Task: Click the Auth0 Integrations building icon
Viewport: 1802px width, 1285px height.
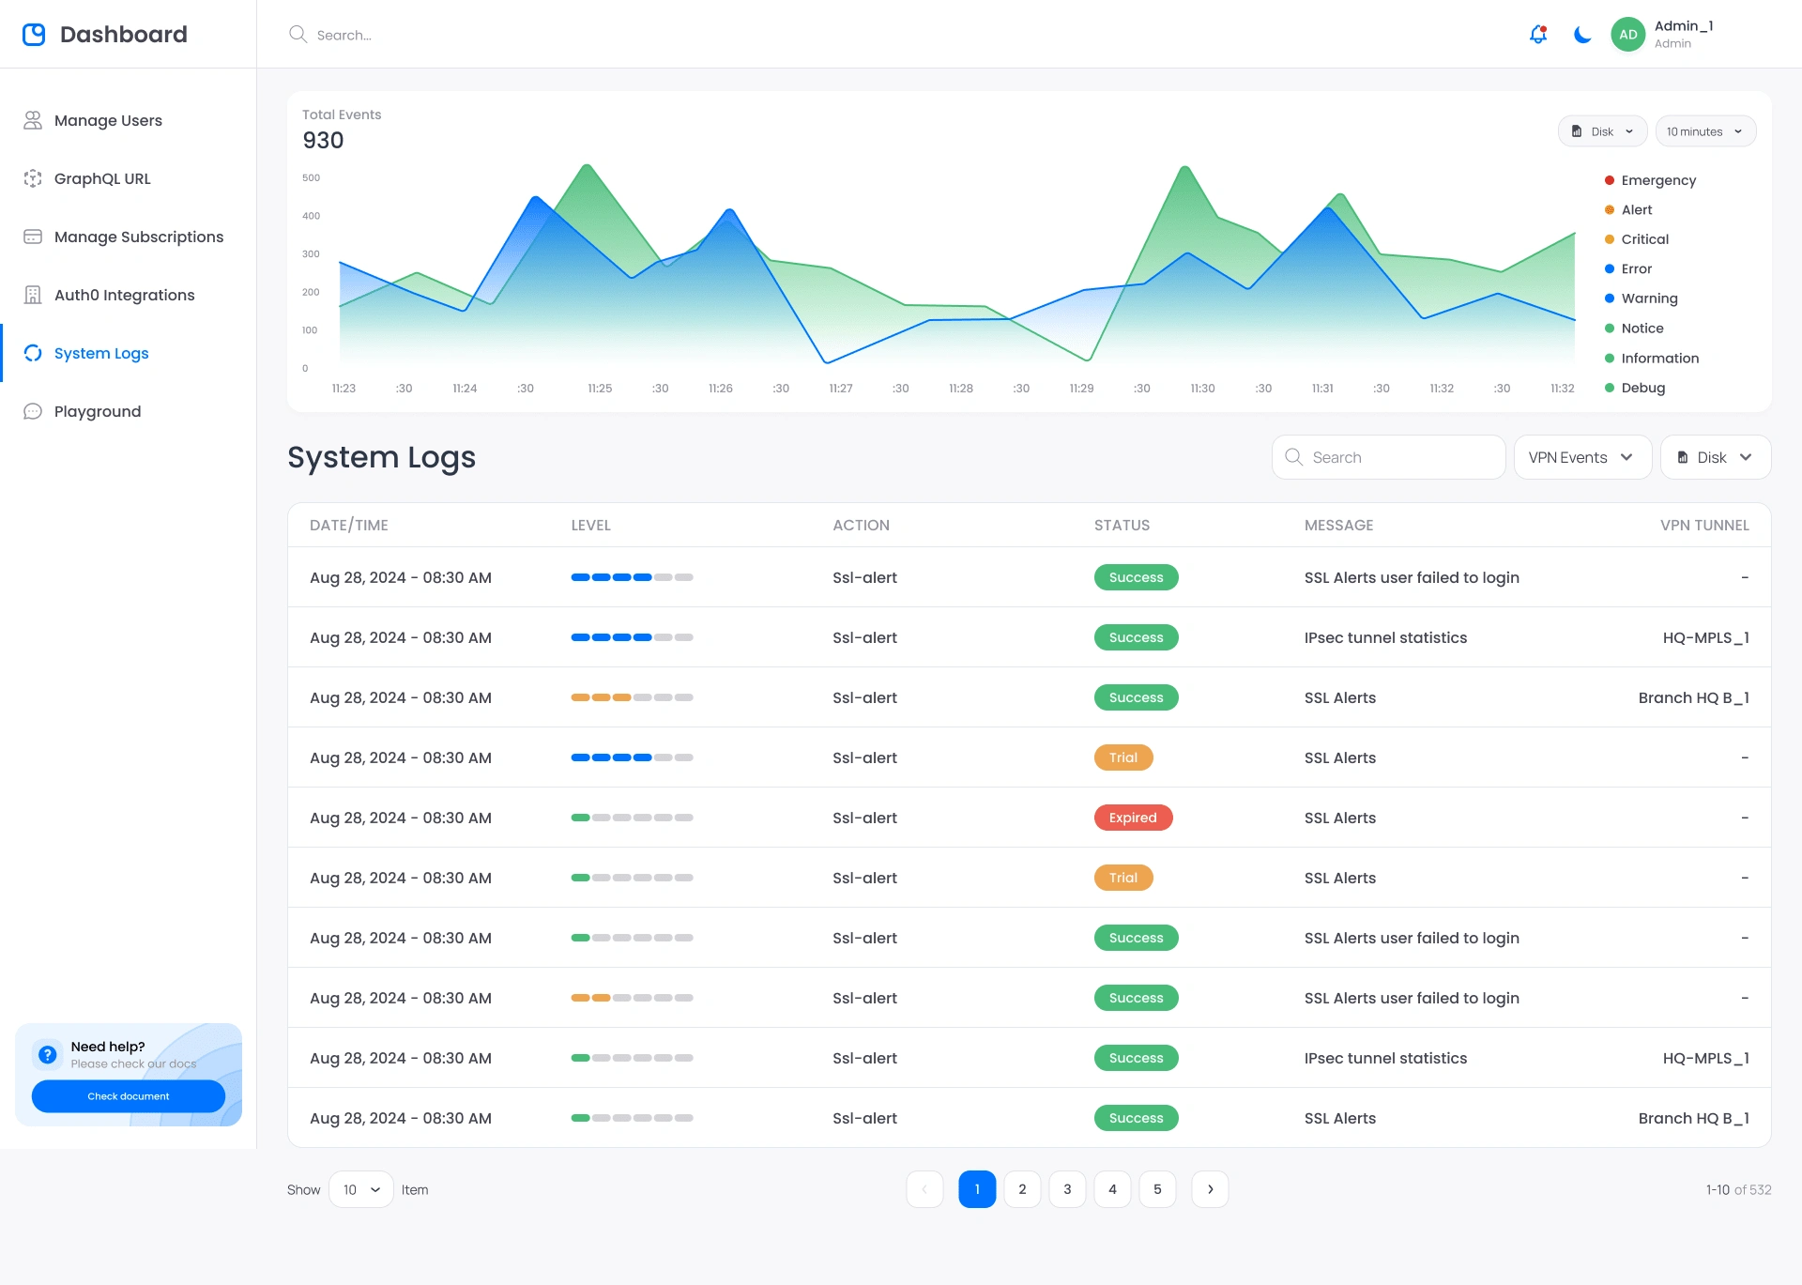Action: tap(33, 295)
